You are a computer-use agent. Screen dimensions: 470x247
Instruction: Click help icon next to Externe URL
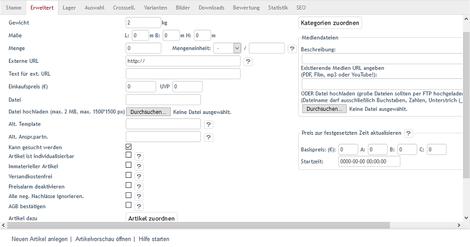(248, 61)
